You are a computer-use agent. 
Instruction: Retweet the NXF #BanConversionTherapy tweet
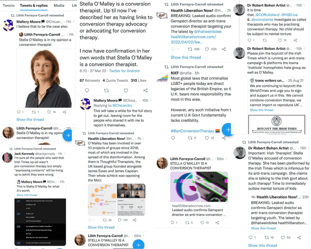coord(190,138)
